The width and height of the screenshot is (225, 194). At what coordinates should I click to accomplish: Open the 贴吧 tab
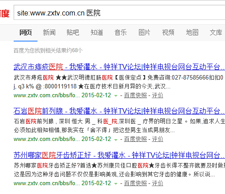73,32
